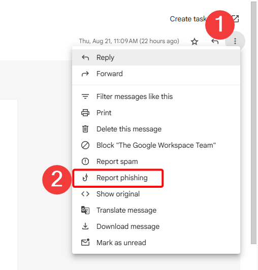This screenshot has width=258, height=270.
Task: Select Forward from the menu
Action: [x=156, y=74]
